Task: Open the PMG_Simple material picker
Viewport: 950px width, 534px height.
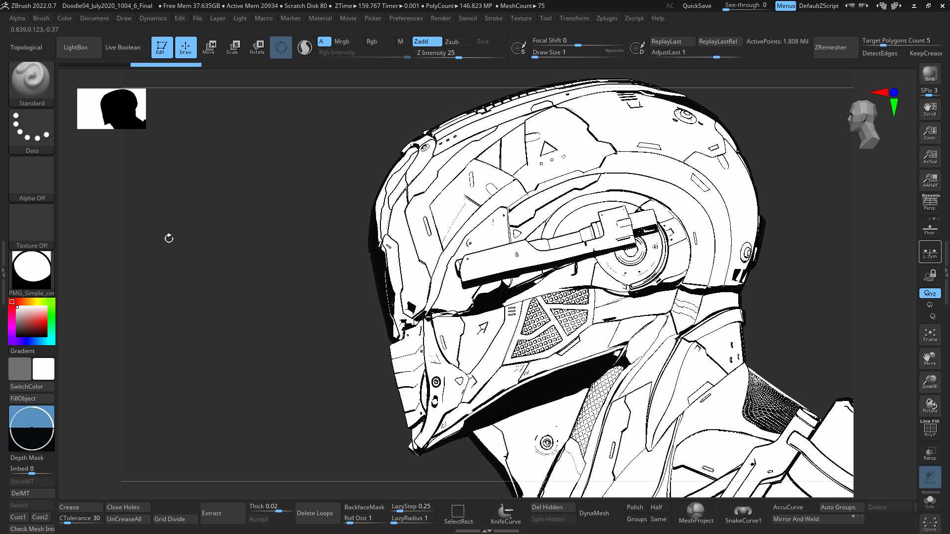Action: point(32,273)
